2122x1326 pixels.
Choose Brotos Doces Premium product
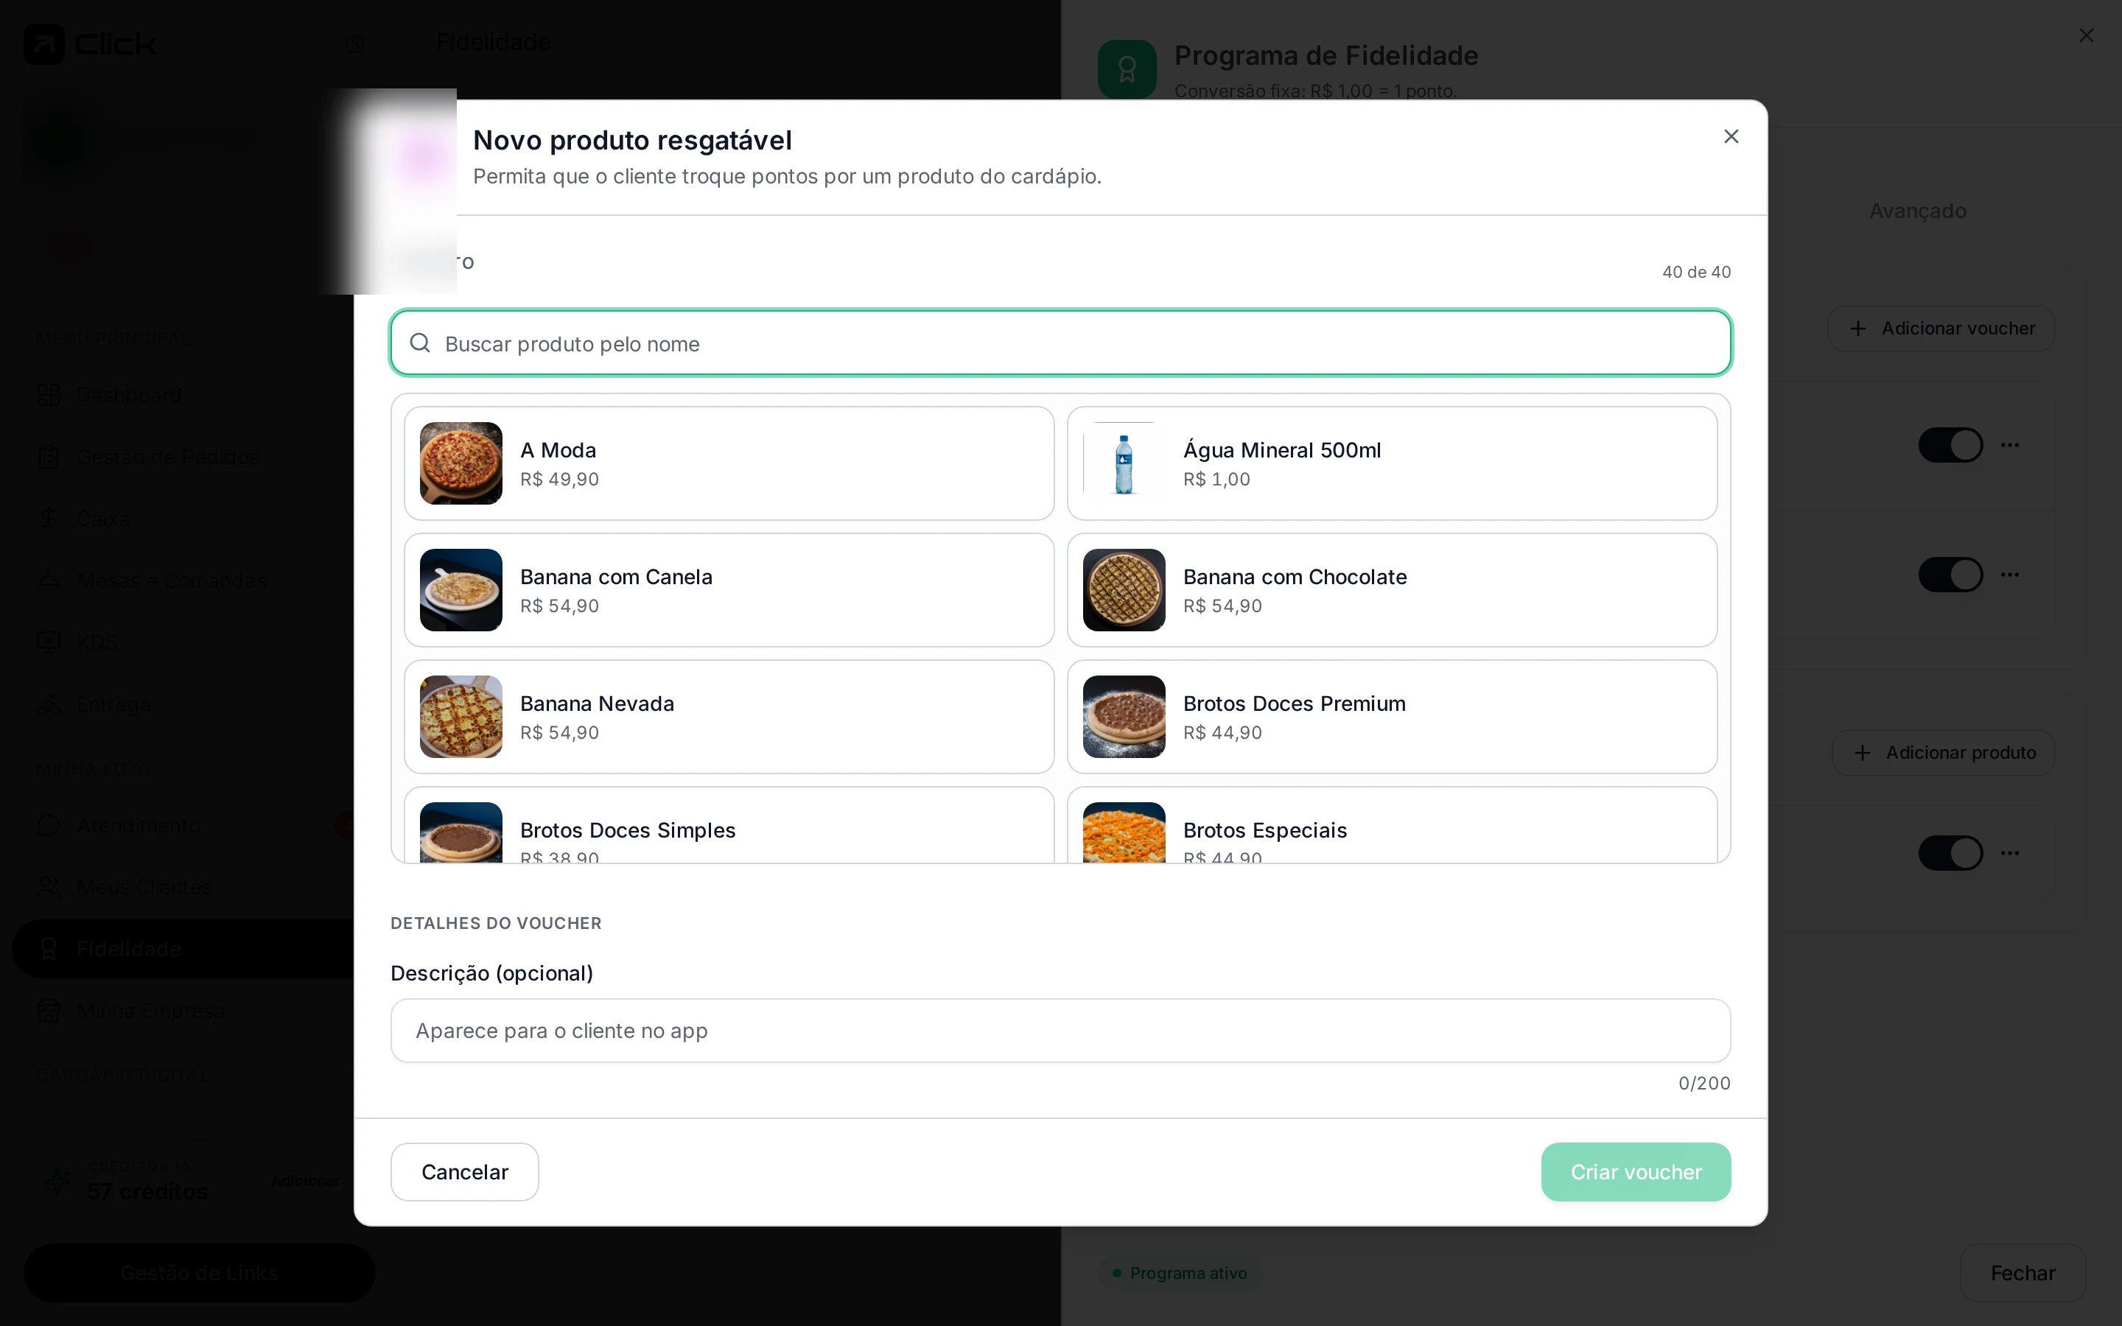point(1392,717)
